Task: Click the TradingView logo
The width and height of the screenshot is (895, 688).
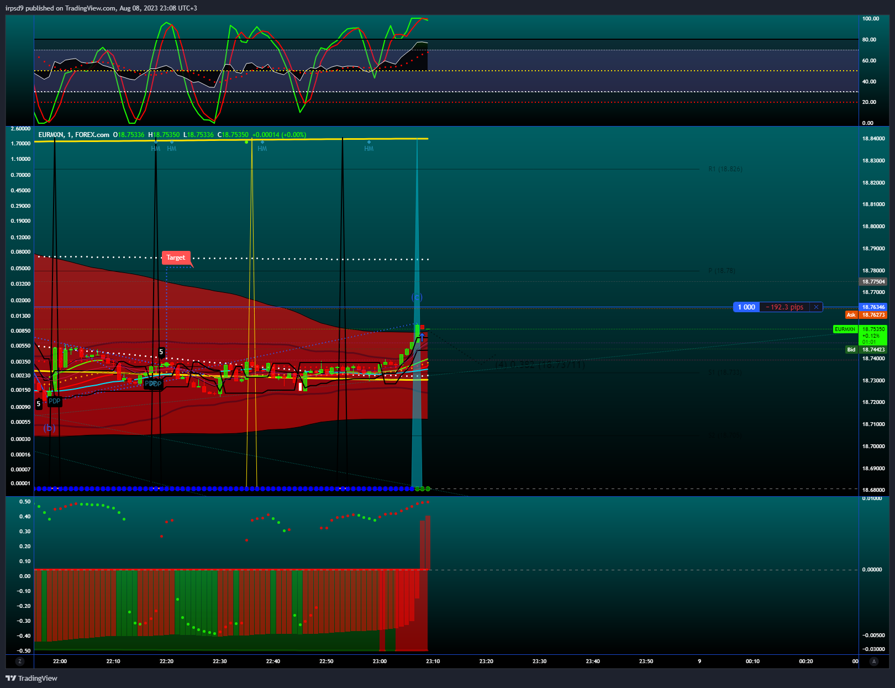Action: point(31,678)
